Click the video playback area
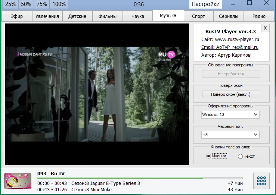The width and height of the screenshot is (276, 195). [97, 94]
